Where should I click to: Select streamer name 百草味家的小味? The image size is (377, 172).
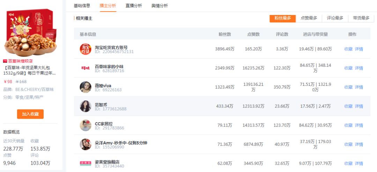109,66
